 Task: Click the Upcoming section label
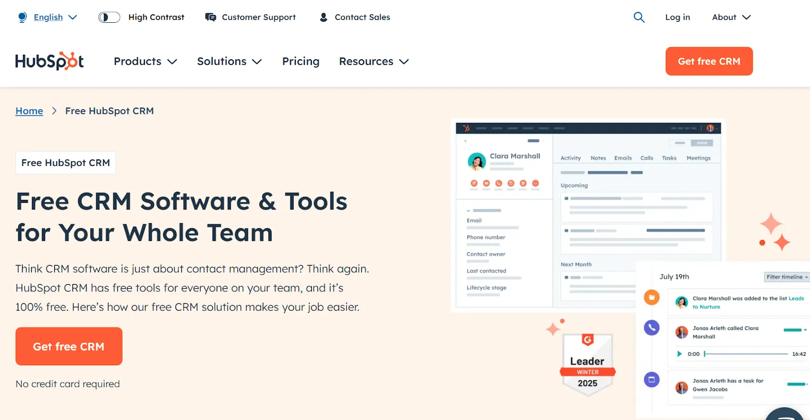pos(574,186)
